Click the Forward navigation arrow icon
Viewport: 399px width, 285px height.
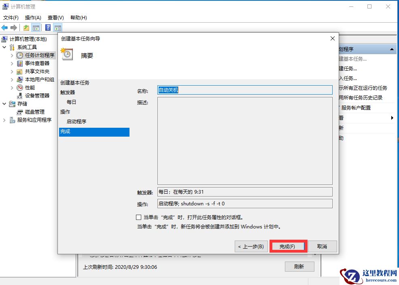coord(14,27)
